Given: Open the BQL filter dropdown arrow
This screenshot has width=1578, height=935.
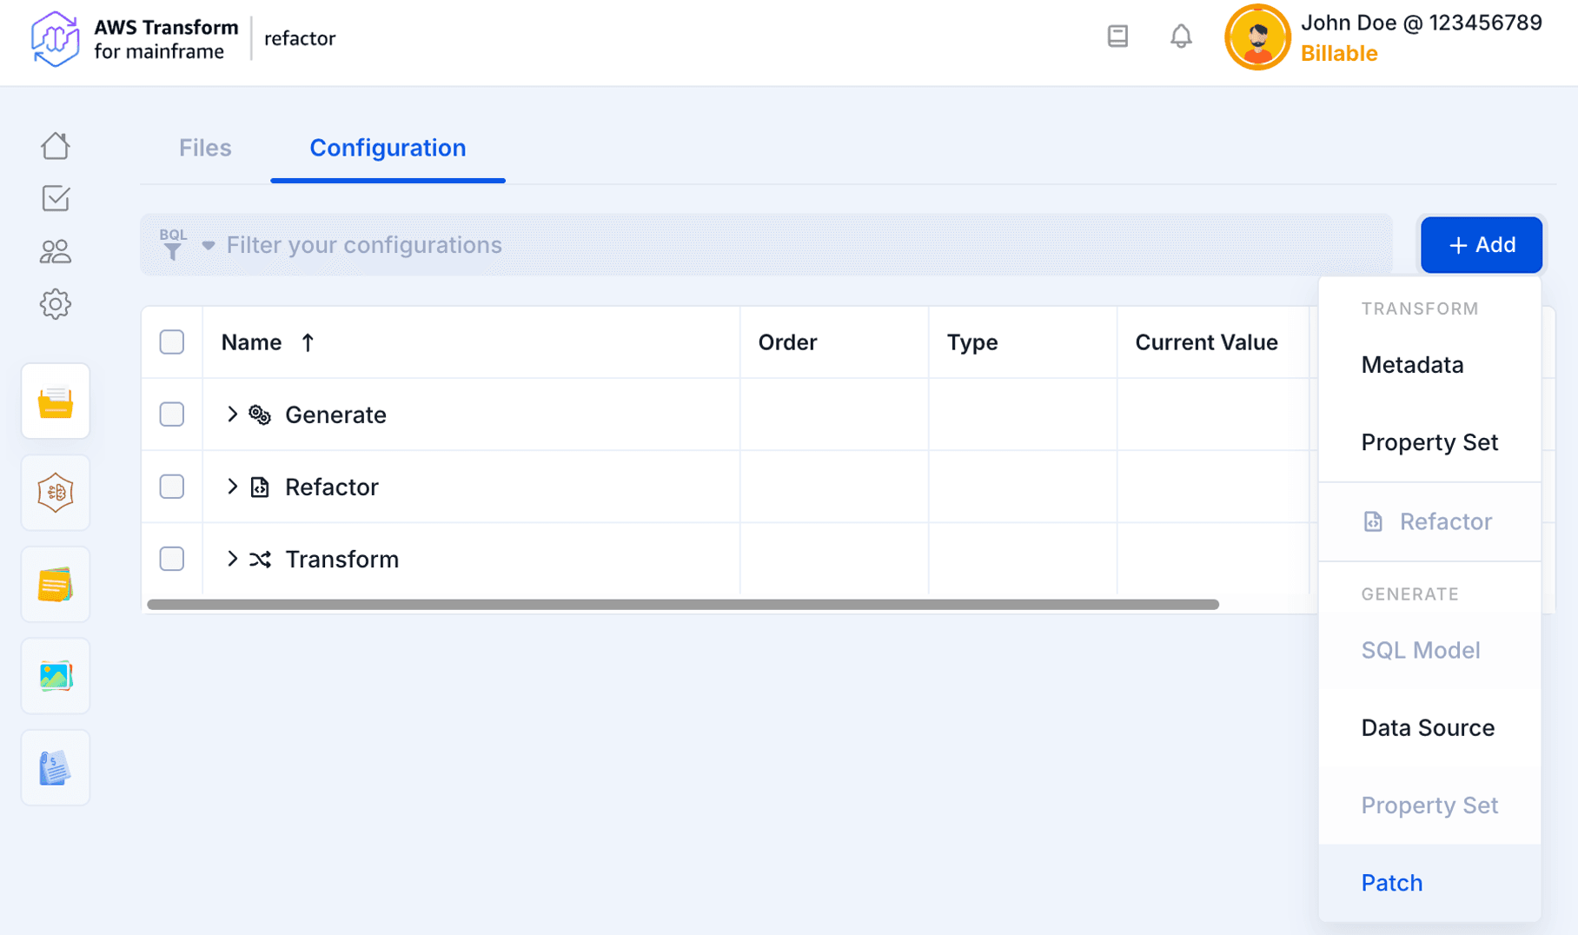Looking at the screenshot, I should [x=209, y=246].
